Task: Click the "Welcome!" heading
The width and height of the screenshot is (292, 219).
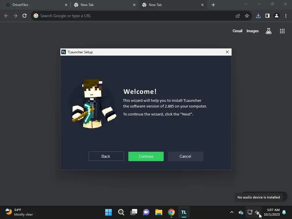Action: tap(140, 92)
